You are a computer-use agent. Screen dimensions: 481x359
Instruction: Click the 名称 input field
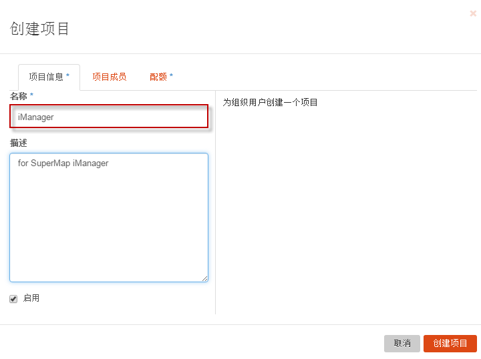point(109,117)
